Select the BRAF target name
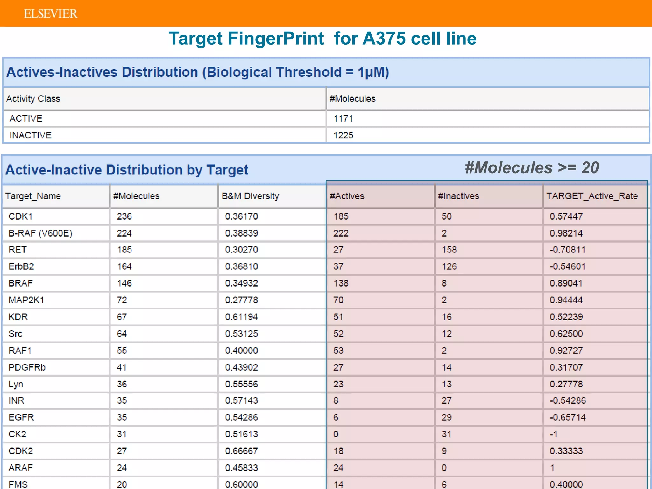 21,283
